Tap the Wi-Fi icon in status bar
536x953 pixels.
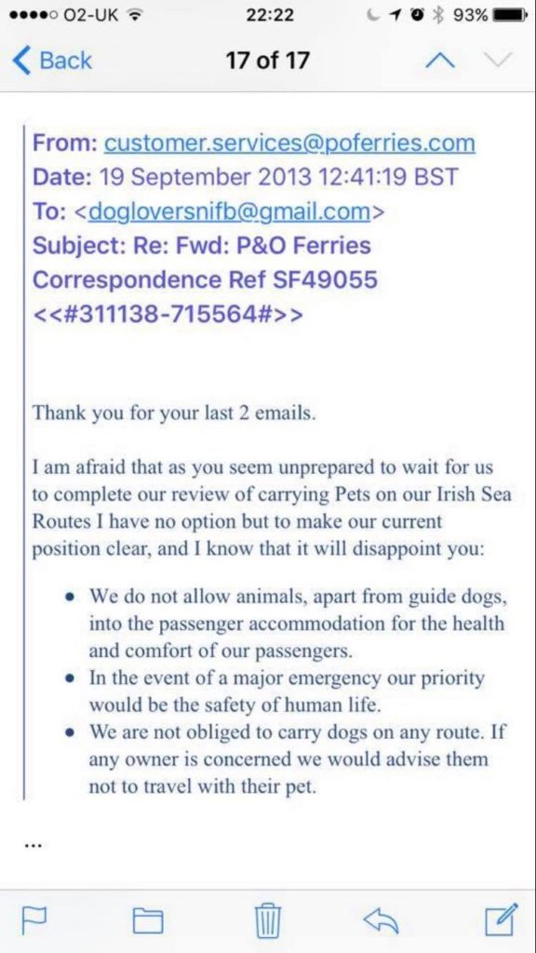pyautogui.click(x=130, y=15)
